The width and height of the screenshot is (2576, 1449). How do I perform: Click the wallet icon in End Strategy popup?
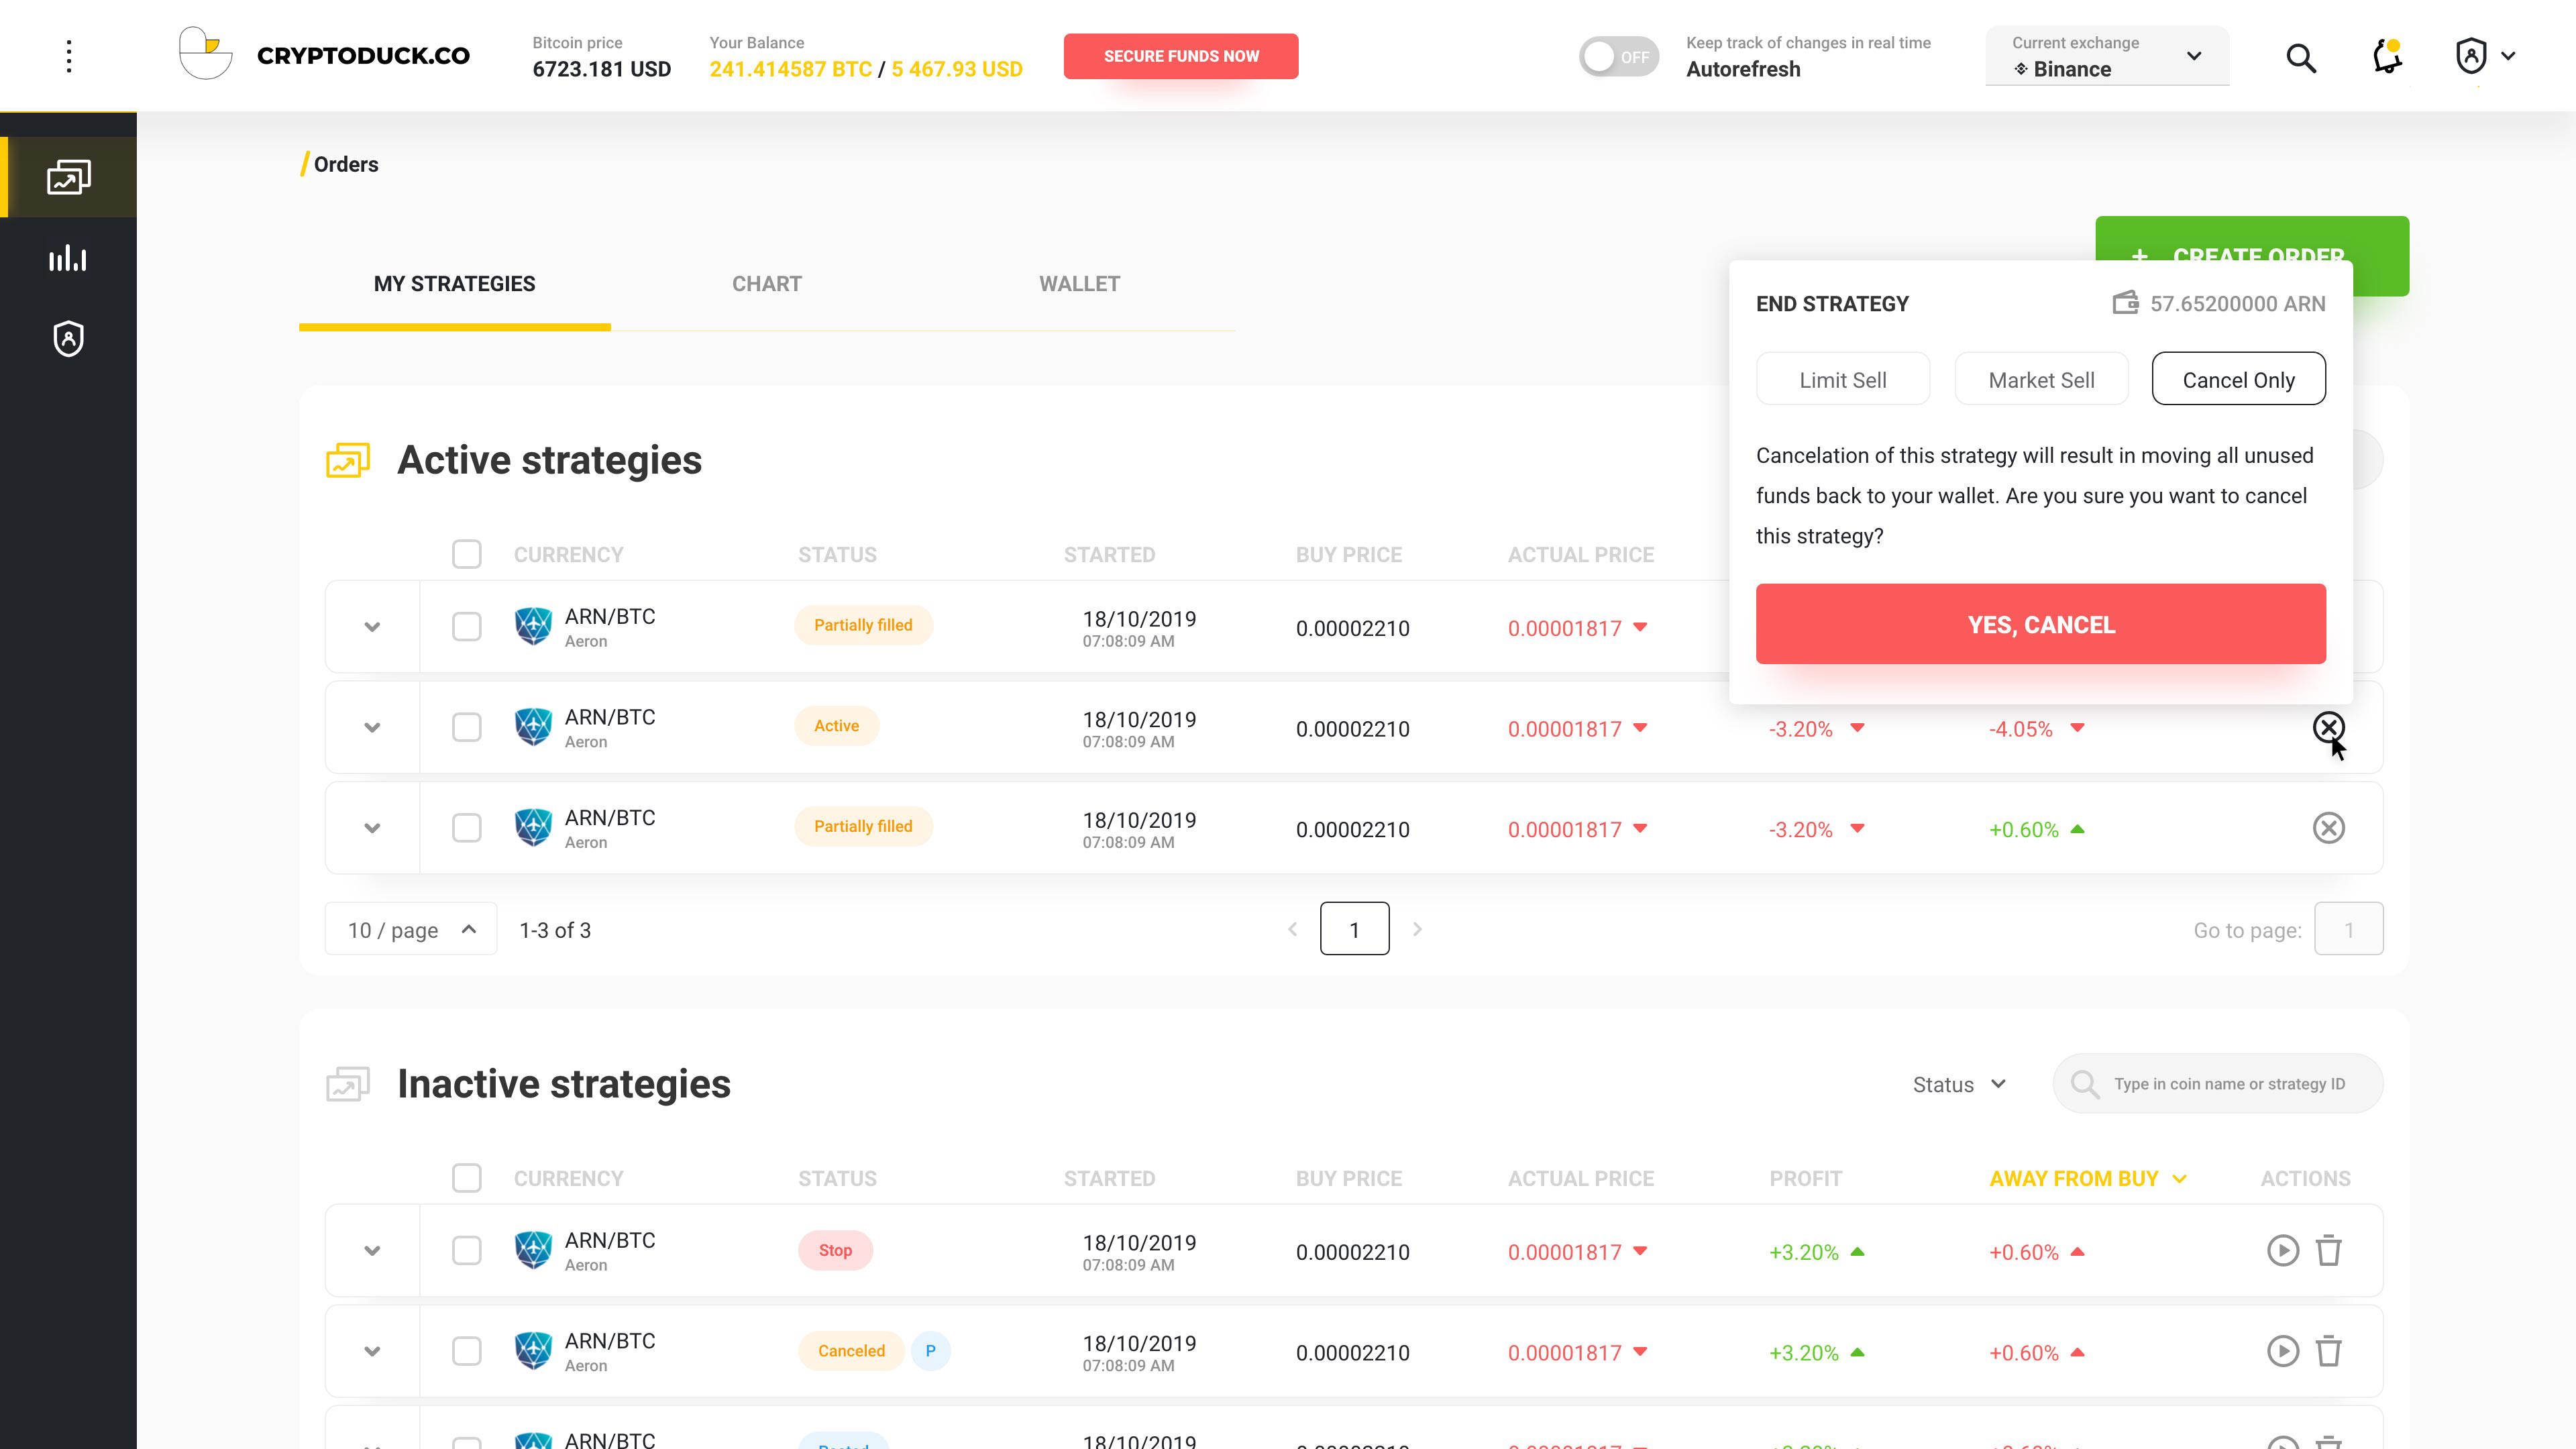[2126, 302]
